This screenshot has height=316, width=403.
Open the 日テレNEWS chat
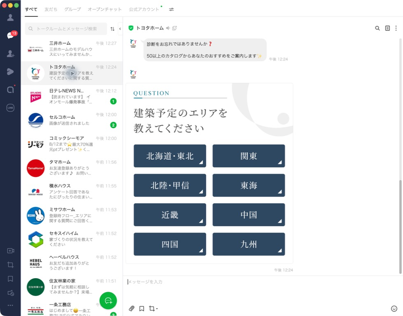[72, 97]
